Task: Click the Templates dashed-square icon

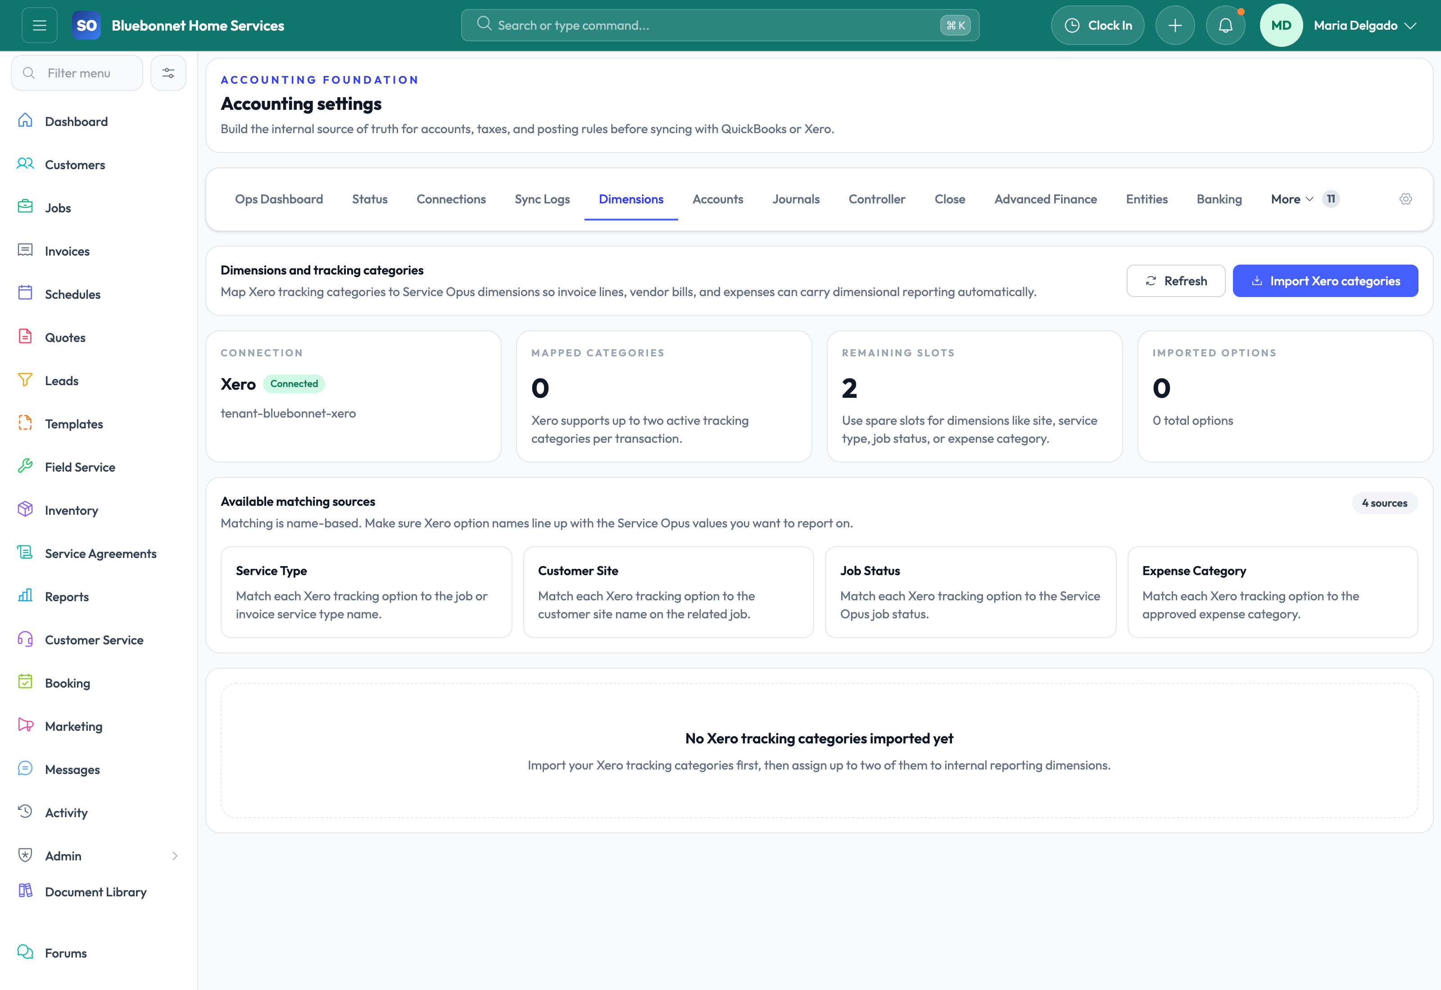Action: [x=26, y=423]
